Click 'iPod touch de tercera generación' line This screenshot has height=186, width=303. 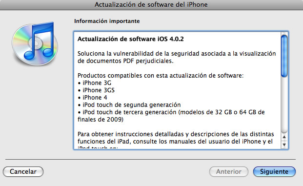171,112
